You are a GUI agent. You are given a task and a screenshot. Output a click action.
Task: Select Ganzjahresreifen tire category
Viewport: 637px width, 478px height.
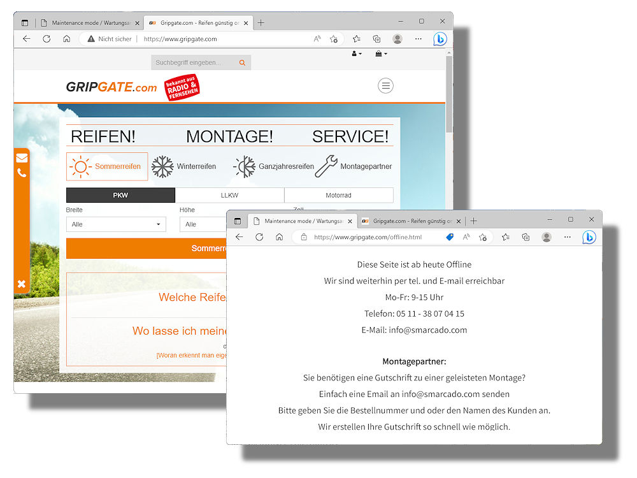click(274, 166)
